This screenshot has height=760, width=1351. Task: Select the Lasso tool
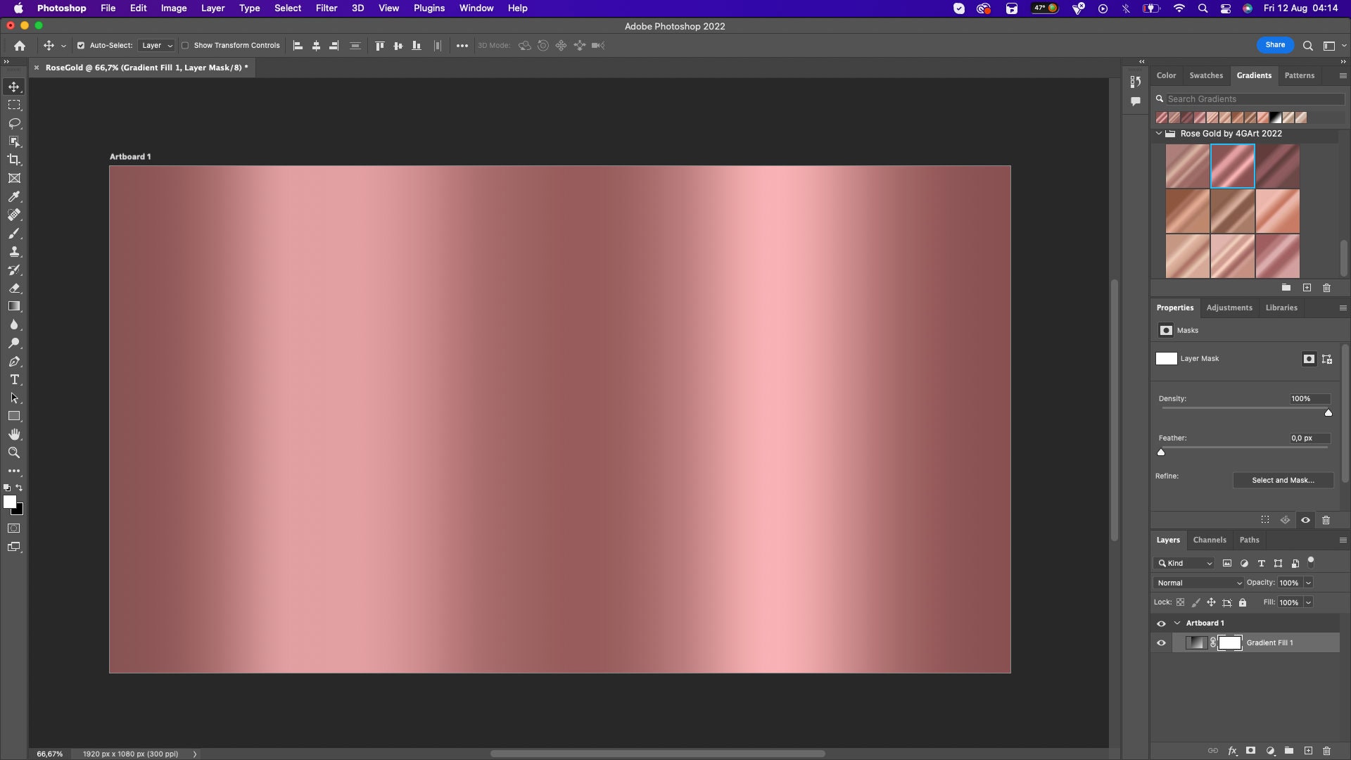(x=14, y=124)
